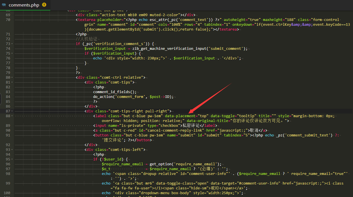This screenshot has height=197, width=353.
Task: Click the yellow warning icon beside comments.php
Action: click(44, 5)
